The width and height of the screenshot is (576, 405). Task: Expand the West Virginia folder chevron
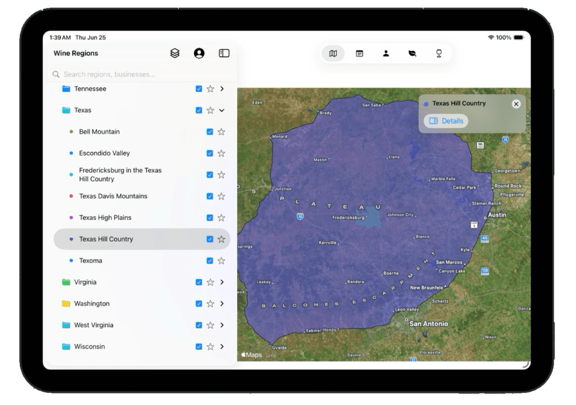[x=222, y=325]
